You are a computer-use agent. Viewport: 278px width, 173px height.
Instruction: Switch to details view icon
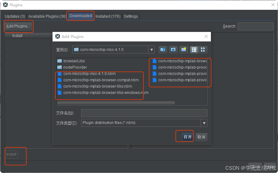click(203, 50)
